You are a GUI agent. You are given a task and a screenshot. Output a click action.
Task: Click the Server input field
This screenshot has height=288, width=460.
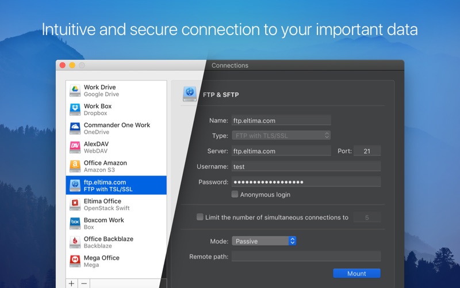281,151
